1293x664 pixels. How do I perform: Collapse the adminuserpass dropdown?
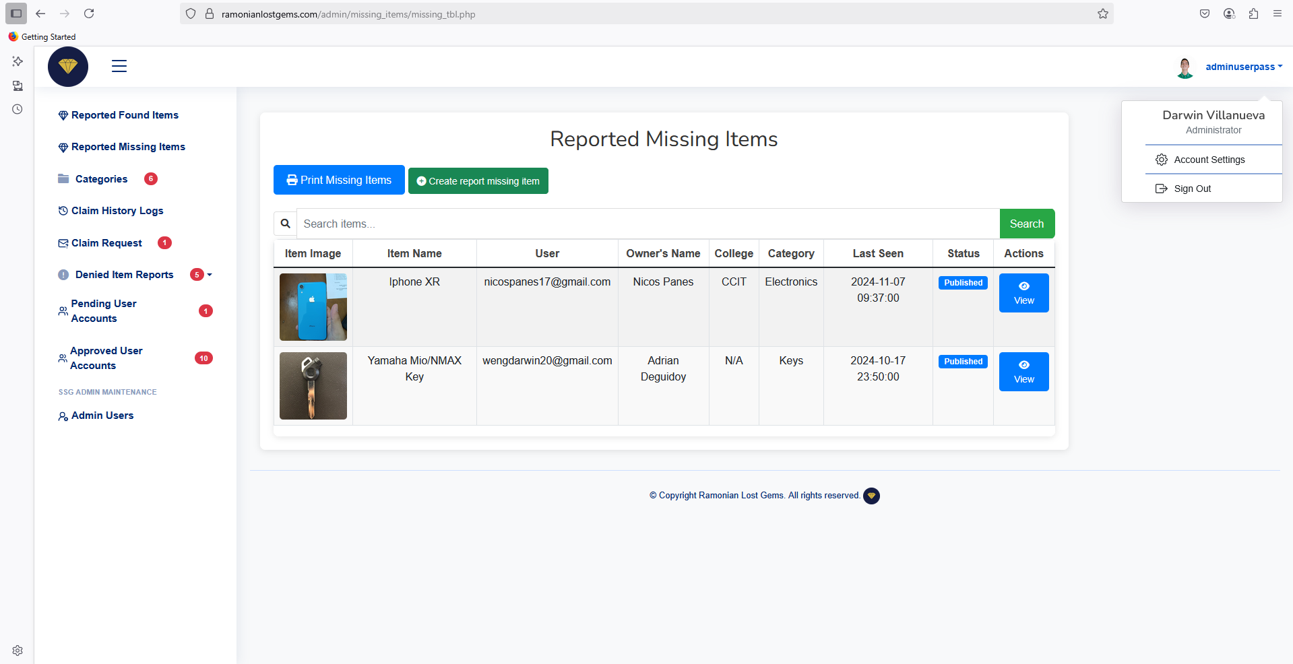1243,67
